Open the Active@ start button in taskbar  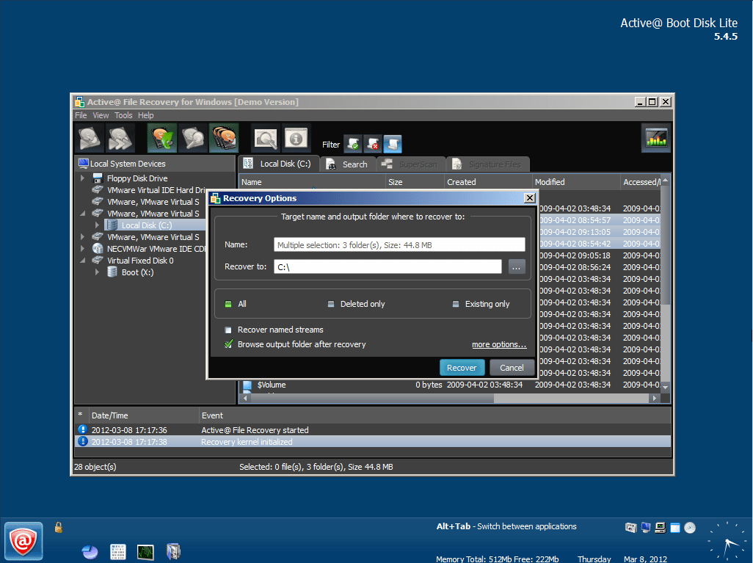coord(24,542)
